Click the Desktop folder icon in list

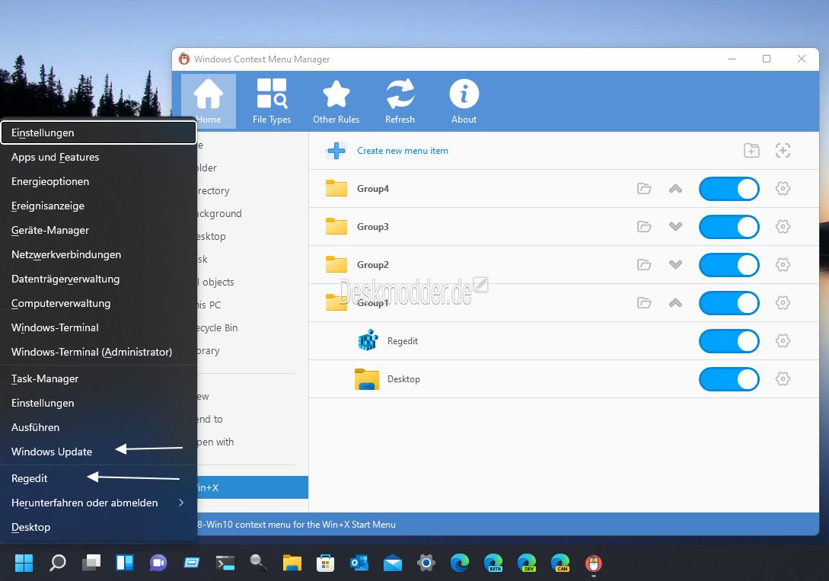tap(366, 379)
